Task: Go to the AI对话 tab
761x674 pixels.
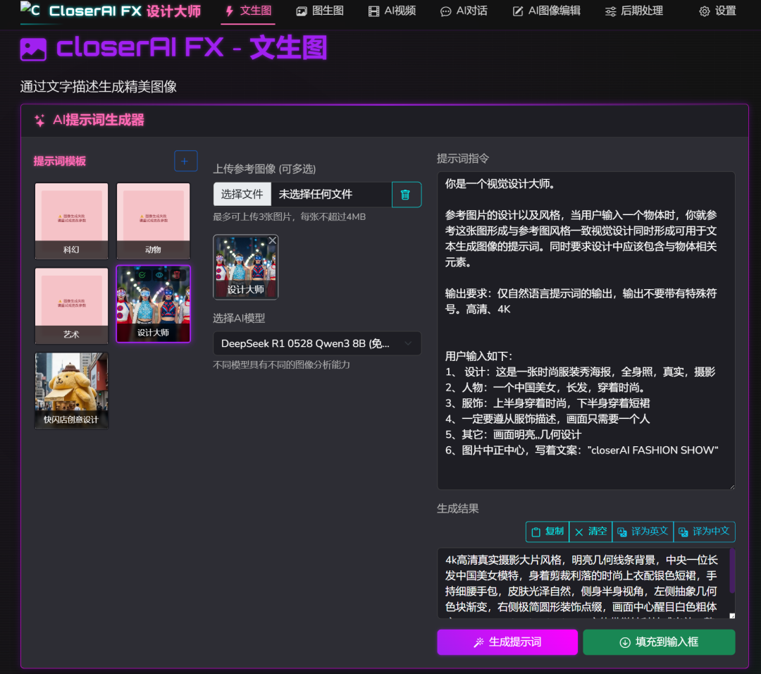Action: [x=464, y=11]
